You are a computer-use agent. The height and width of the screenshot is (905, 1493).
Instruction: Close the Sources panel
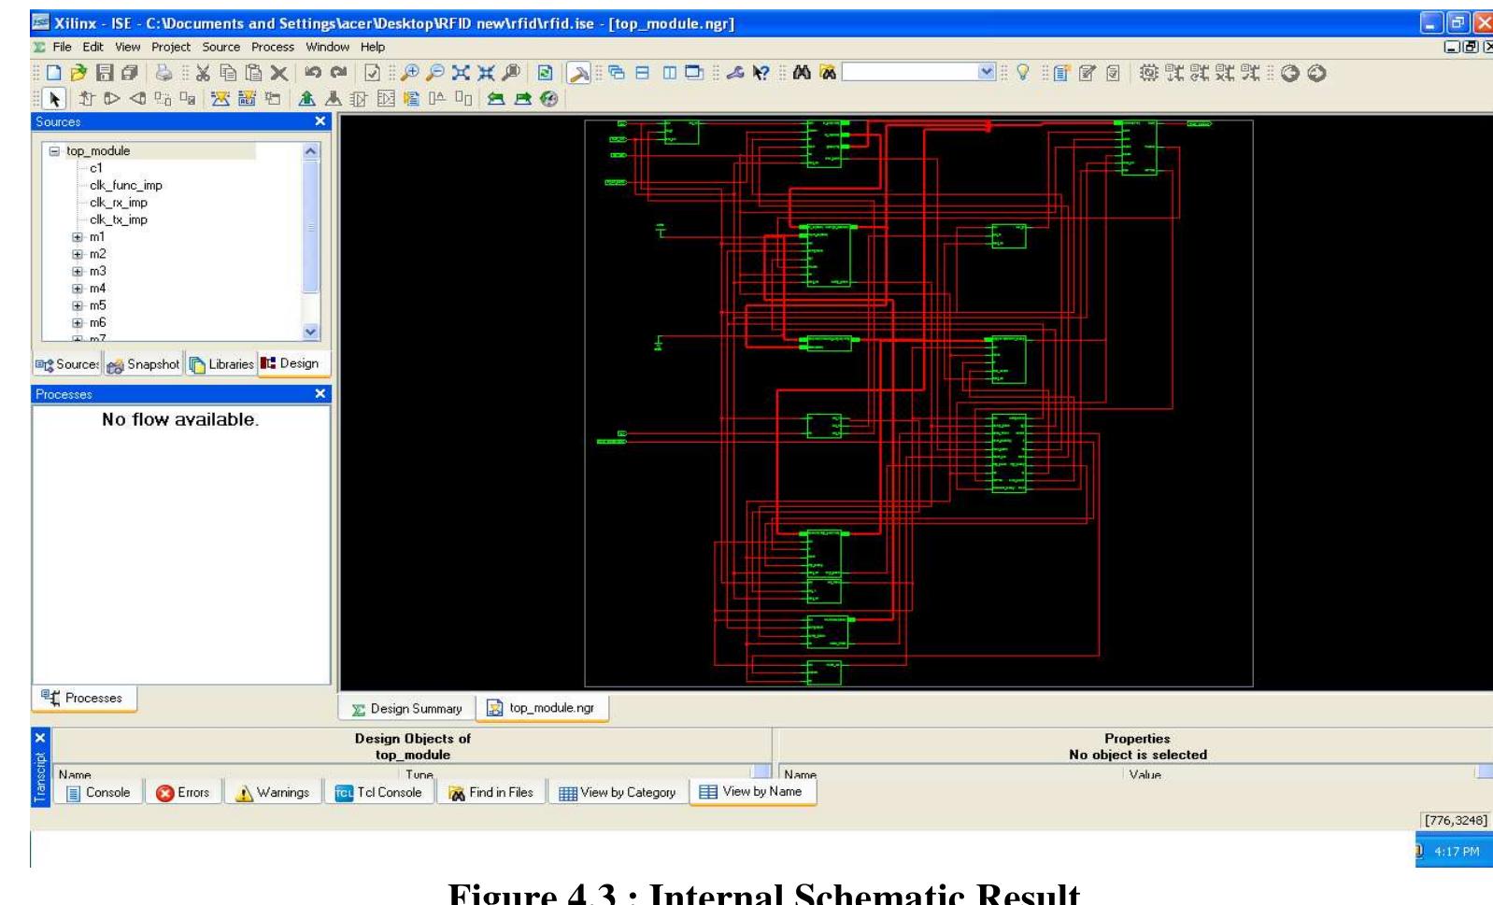click(320, 121)
